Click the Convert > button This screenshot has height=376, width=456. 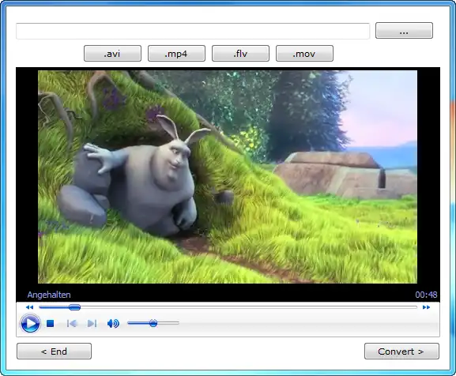[401, 352]
